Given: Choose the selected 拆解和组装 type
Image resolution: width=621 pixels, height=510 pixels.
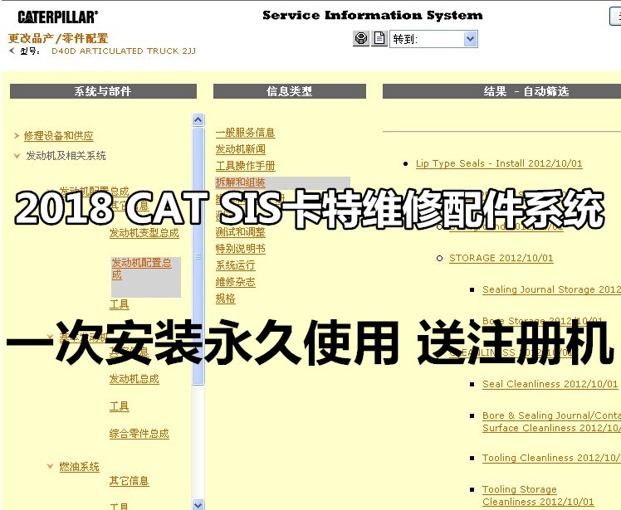Looking at the screenshot, I should pyautogui.click(x=241, y=182).
